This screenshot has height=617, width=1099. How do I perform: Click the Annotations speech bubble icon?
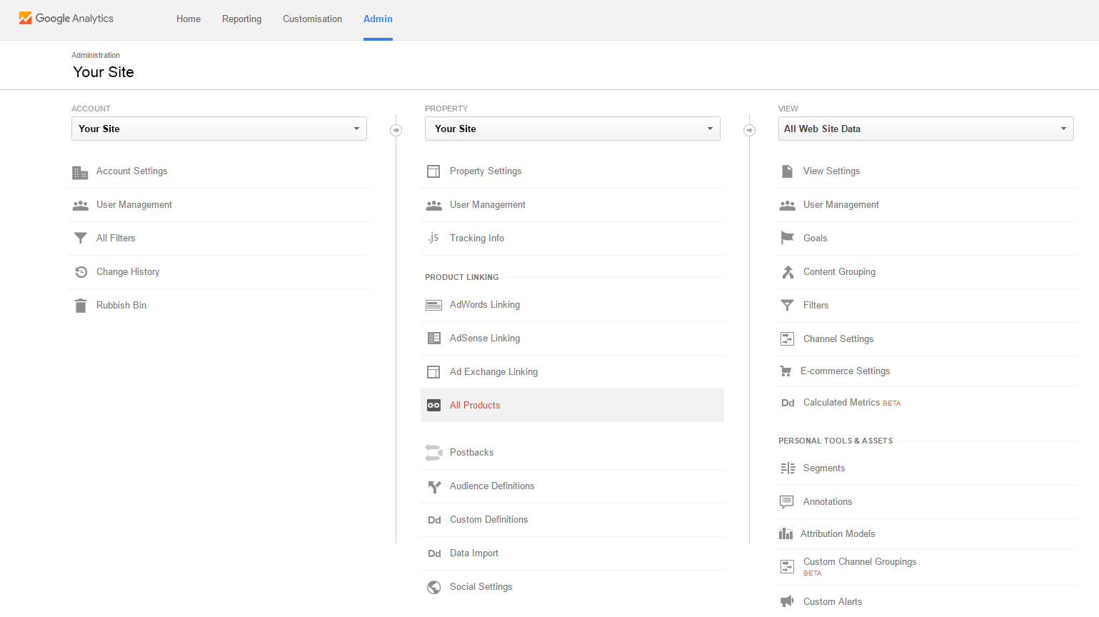coord(786,502)
